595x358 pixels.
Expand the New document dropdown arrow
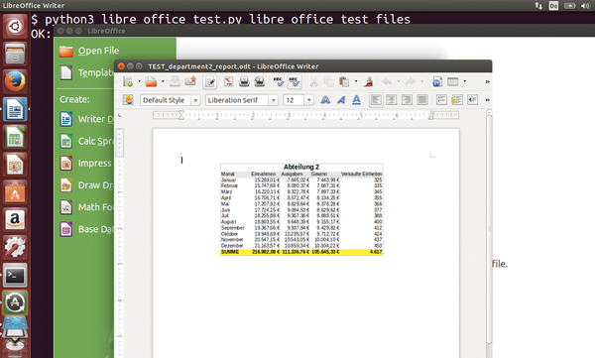pos(139,81)
